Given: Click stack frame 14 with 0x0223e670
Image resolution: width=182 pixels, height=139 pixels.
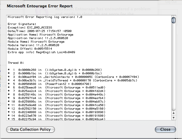Looking at the screenshot, I should point(57,116).
